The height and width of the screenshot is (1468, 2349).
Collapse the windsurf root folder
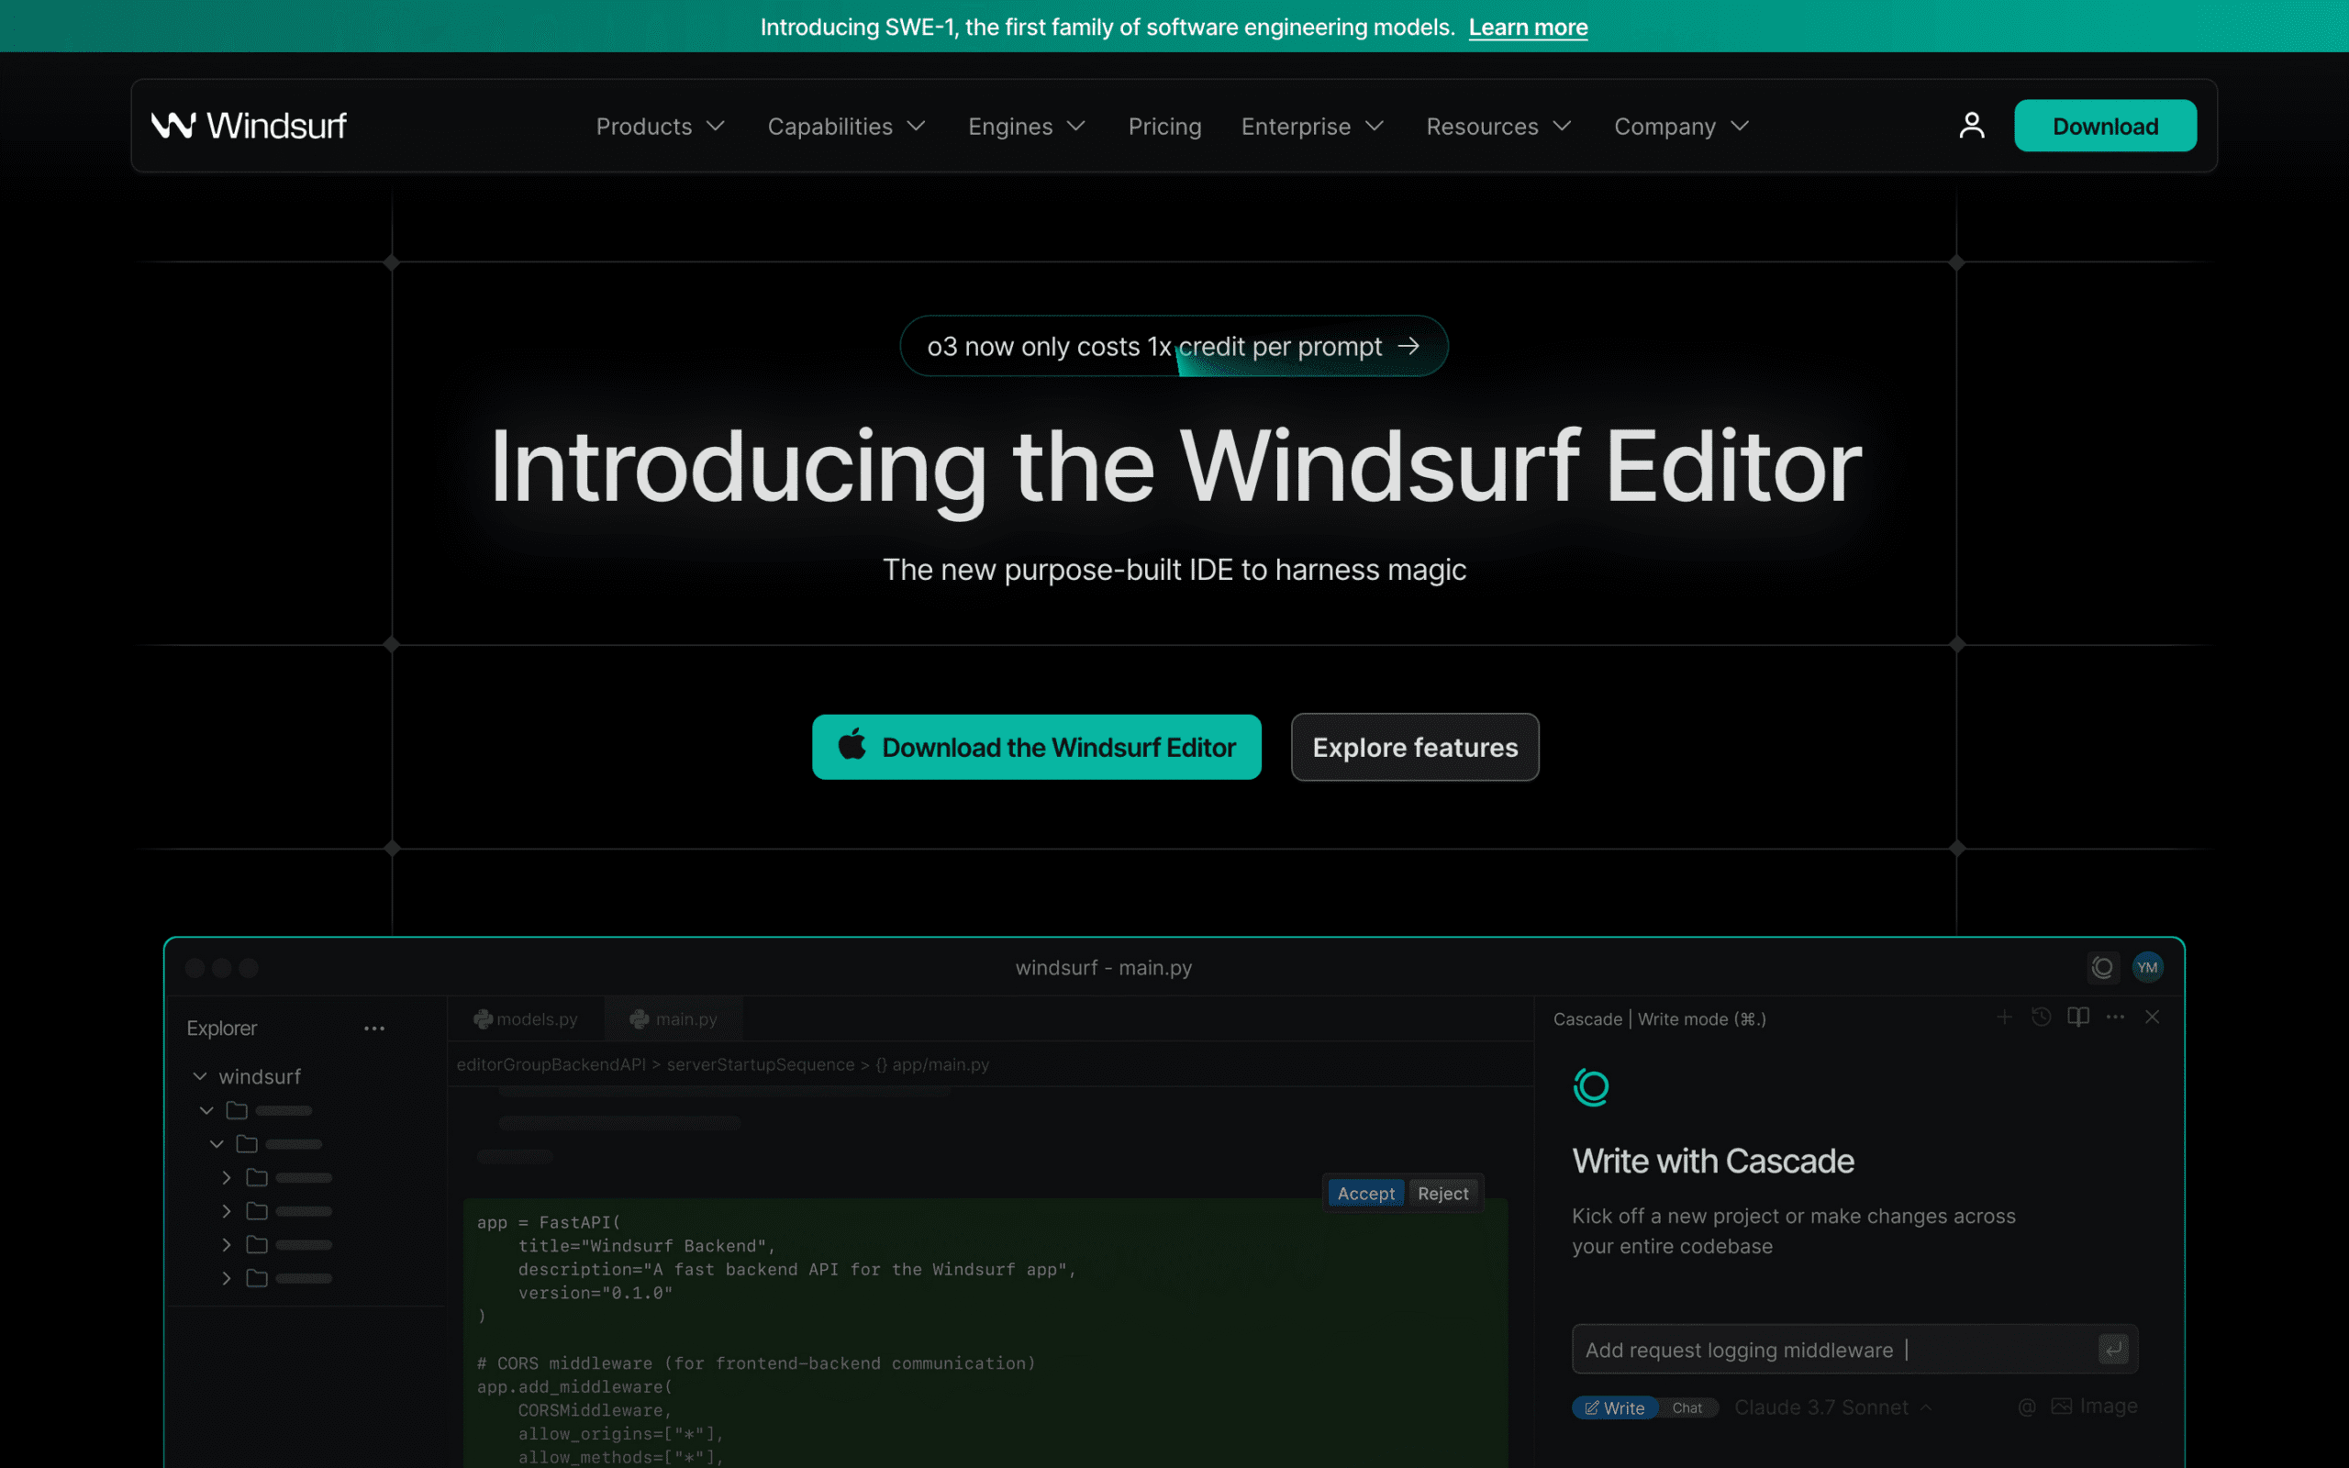point(200,1075)
